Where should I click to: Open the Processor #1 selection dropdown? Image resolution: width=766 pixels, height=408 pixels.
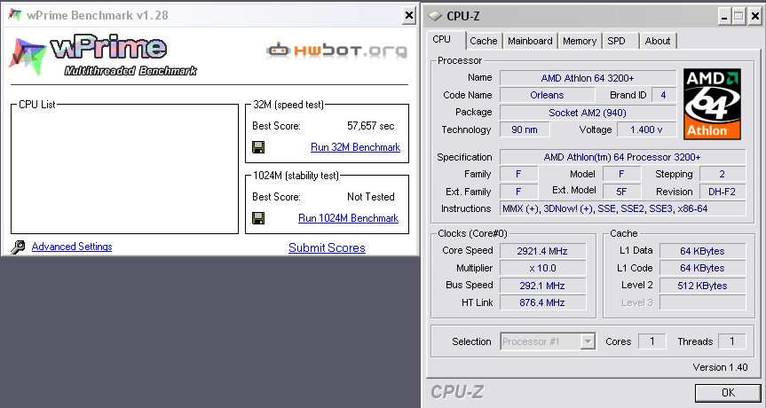tap(588, 341)
